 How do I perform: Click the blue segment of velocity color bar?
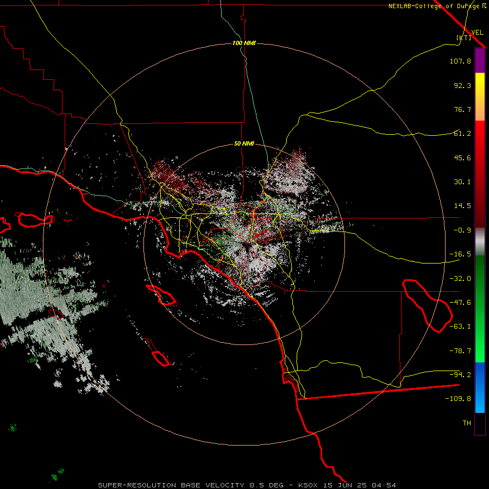480,387
